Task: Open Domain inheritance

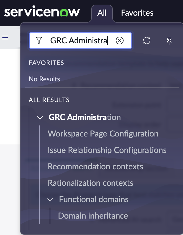Action: [93, 216]
